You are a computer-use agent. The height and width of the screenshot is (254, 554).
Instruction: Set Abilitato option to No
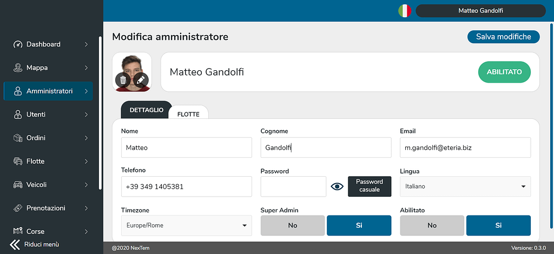pyautogui.click(x=432, y=225)
